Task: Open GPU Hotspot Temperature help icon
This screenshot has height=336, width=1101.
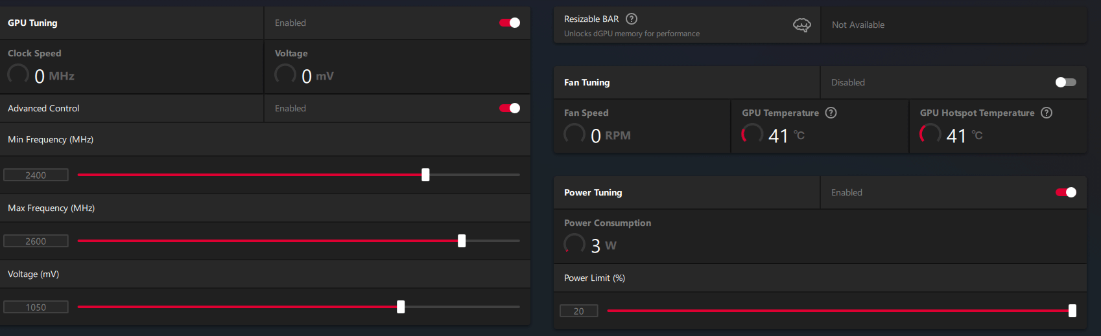Action: click(x=1047, y=113)
